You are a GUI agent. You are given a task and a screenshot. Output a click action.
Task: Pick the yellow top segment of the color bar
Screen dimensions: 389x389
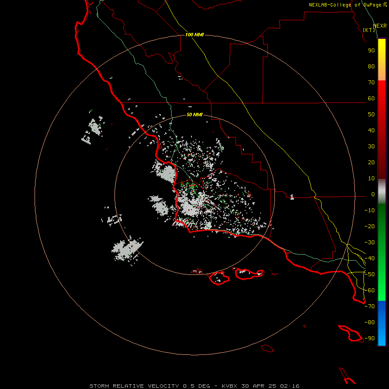point(382,60)
